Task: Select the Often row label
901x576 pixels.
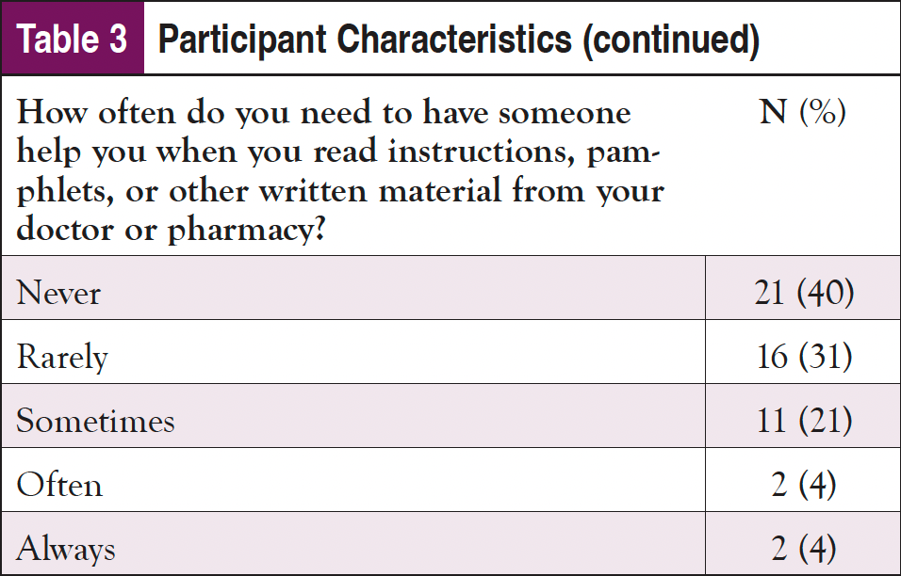Action: pyautogui.click(x=59, y=485)
